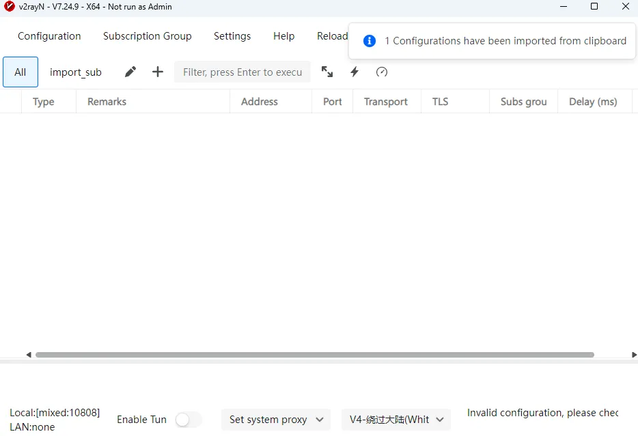Image resolution: width=638 pixels, height=436 pixels.
Task: Sort by Delay (ms) column header
Action: [x=593, y=102]
